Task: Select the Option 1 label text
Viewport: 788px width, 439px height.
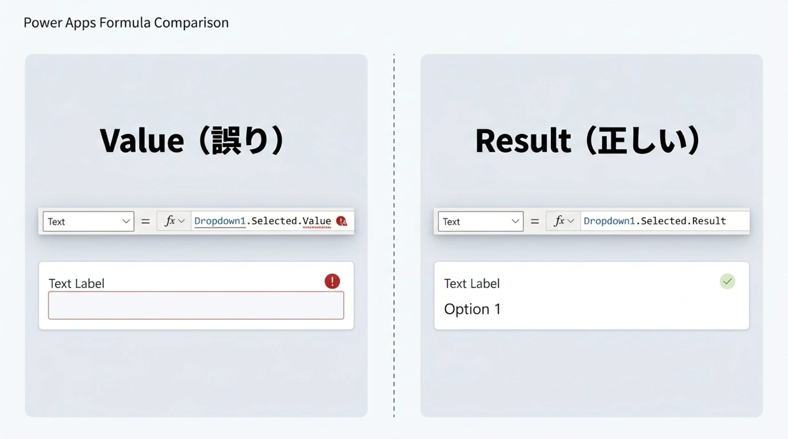Action: tap(472, 309)
